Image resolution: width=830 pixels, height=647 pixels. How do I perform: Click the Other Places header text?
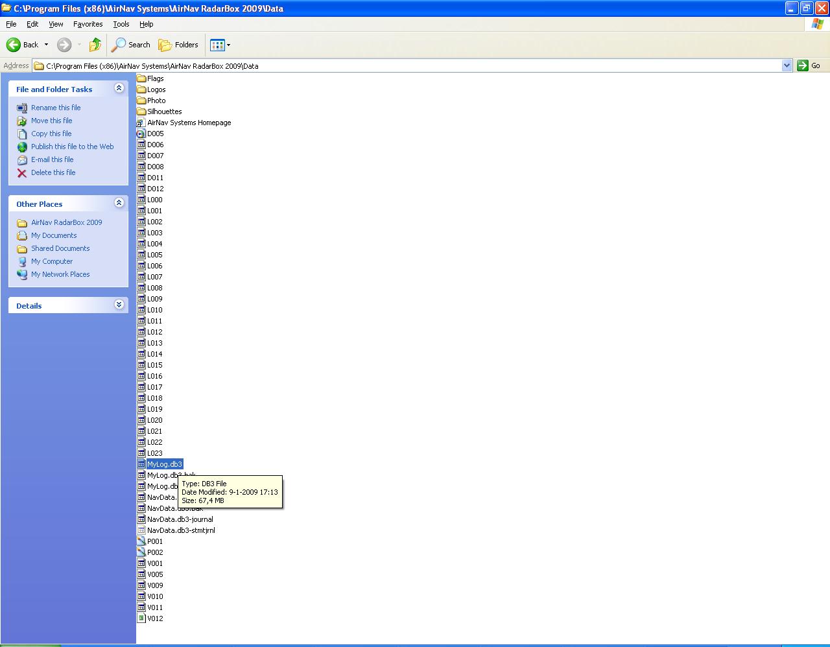(40, 204)
